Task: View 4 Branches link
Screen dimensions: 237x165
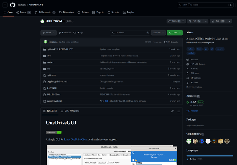Action: [65, 33]
